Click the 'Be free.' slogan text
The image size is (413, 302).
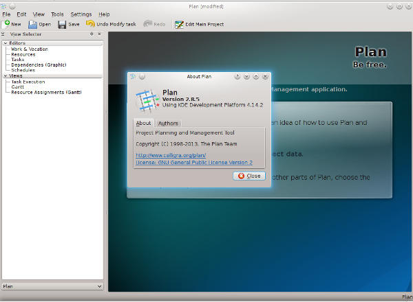(x=370, y=65)
